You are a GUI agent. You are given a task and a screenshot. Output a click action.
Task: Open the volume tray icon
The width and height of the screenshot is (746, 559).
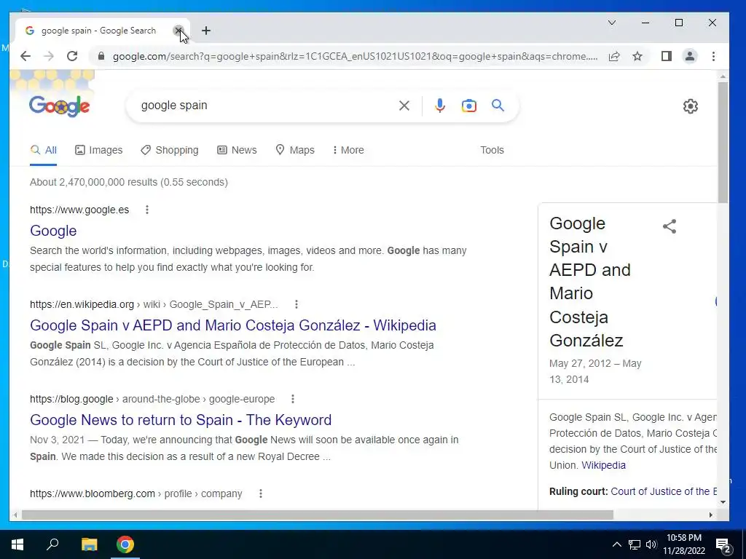[651, 544]
